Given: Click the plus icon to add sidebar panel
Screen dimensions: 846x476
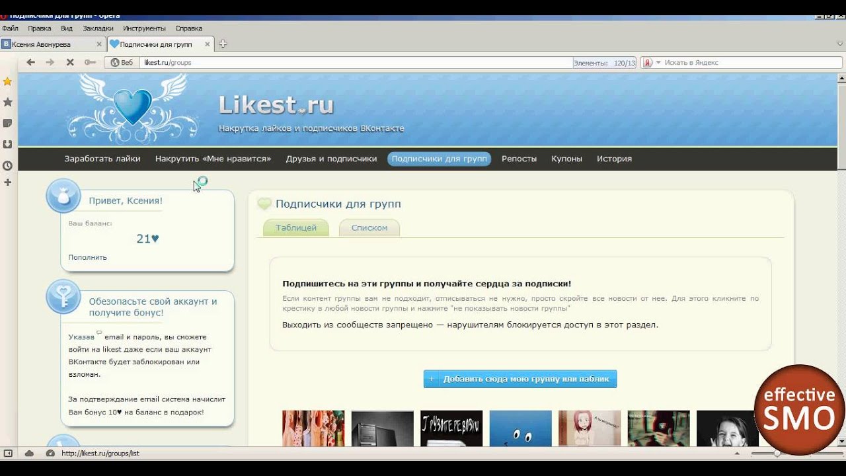Looking at the screenshot, I should 7,182.
